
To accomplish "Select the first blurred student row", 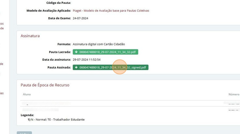I will click(130, 103).
